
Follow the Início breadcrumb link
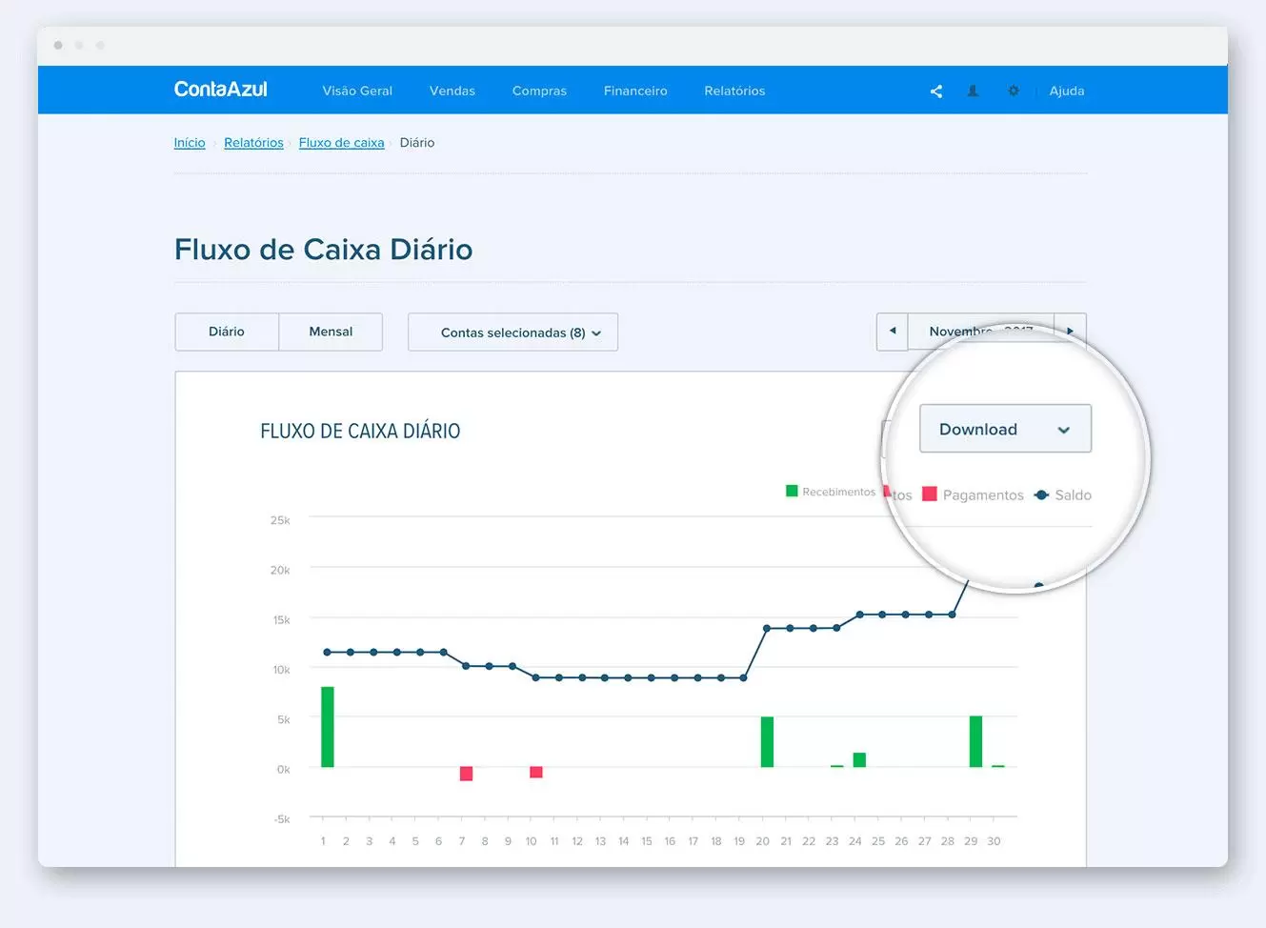190,143
